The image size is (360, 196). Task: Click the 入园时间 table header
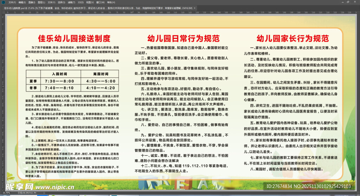tap(59, 74)
